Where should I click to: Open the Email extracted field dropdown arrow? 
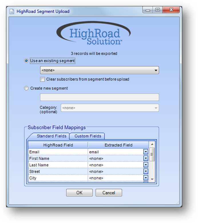click(146, 152)
